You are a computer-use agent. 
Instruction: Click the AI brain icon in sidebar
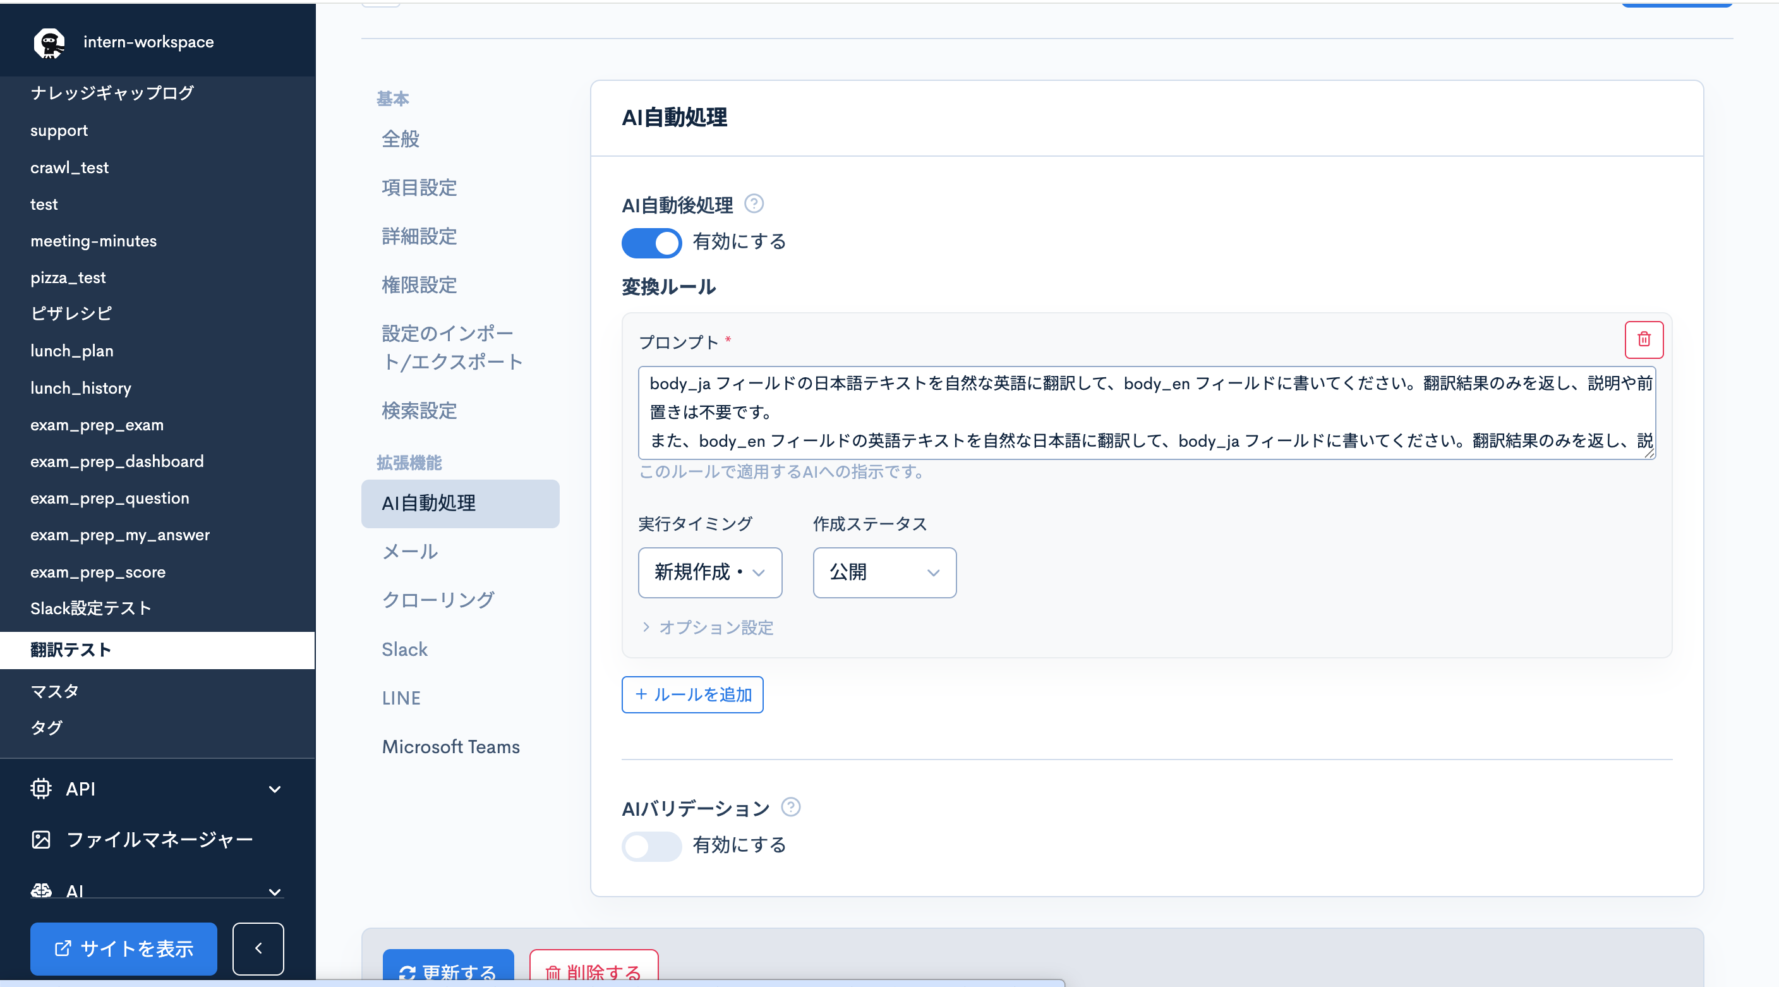click(40, 890)
